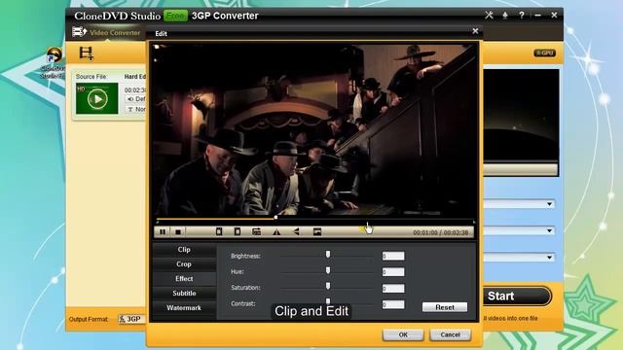Click the Contrast value field
Image resolution: width=623 pixels, height=350 pixels.
[x=393, y=304]
